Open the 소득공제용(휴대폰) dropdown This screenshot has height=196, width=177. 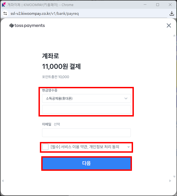pyautogui.click(x=86, y=98)
